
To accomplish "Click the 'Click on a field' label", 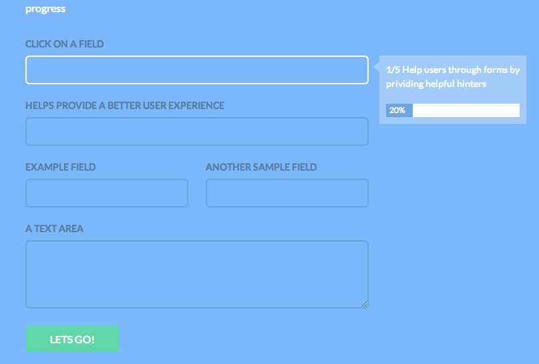I will click(65, 44).
